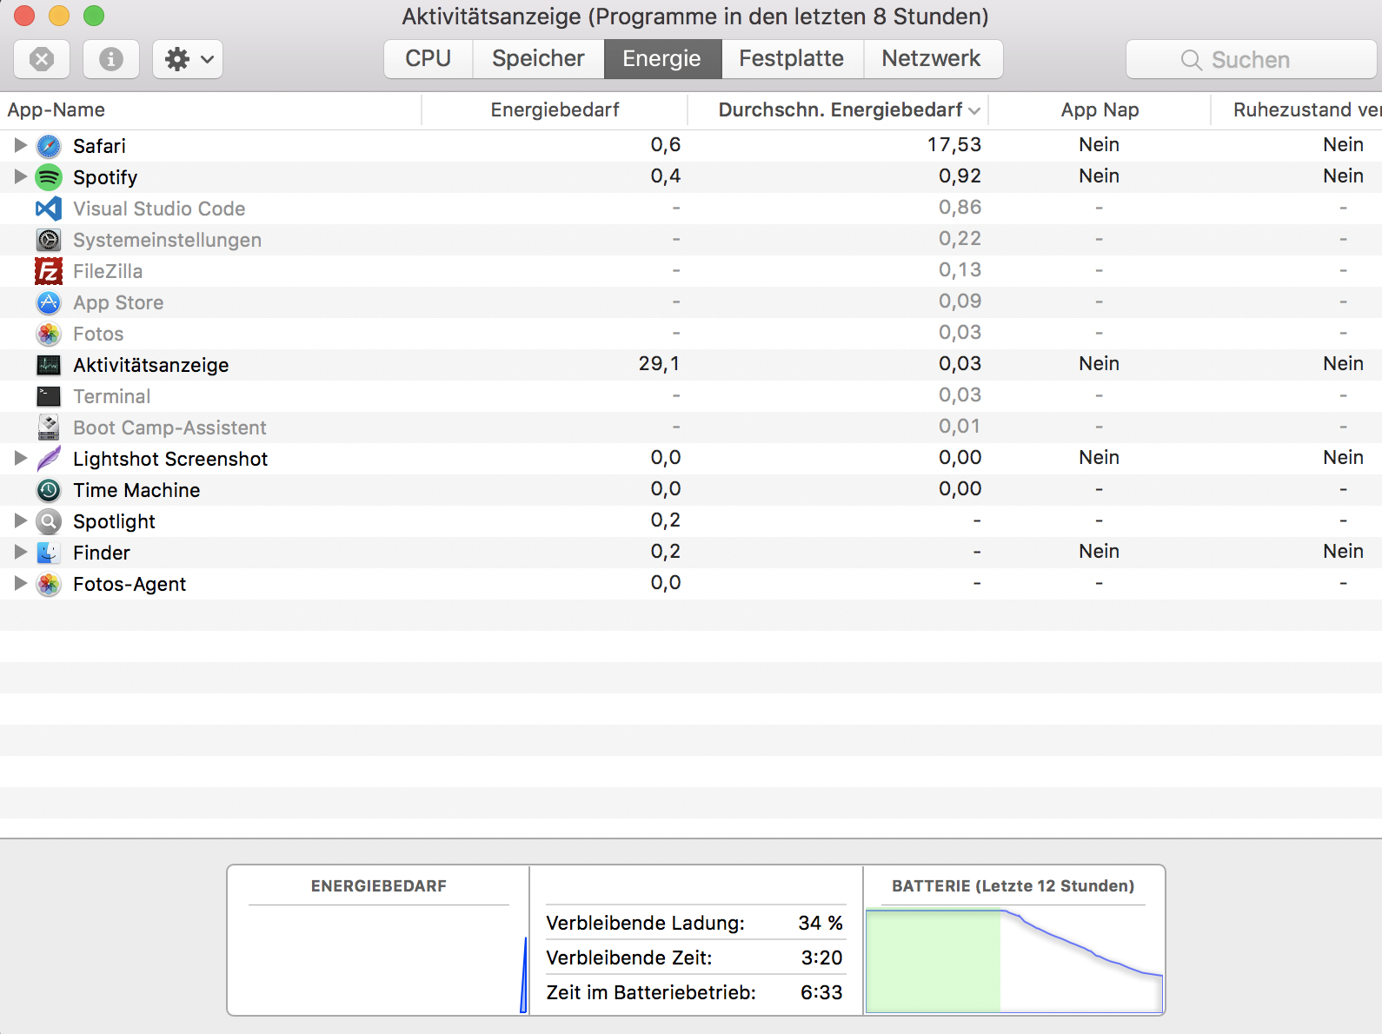Screen dimensions: 1382x1034
Task: Click the Safari compass icon
Action: click(x=49, y=146)
